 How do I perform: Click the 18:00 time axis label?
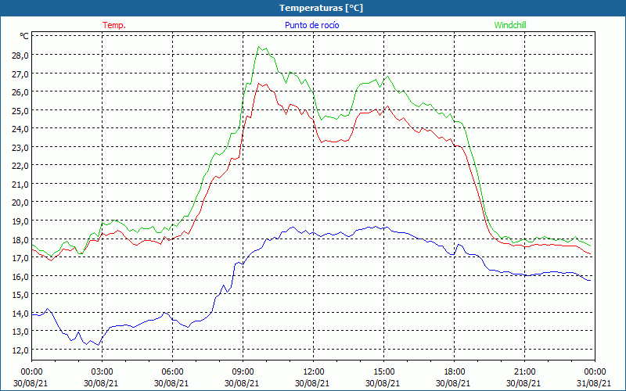coord(454,372)
